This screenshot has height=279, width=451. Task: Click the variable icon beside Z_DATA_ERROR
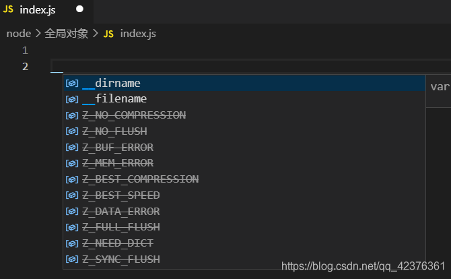pyautogui.click(x=72, y=212)
